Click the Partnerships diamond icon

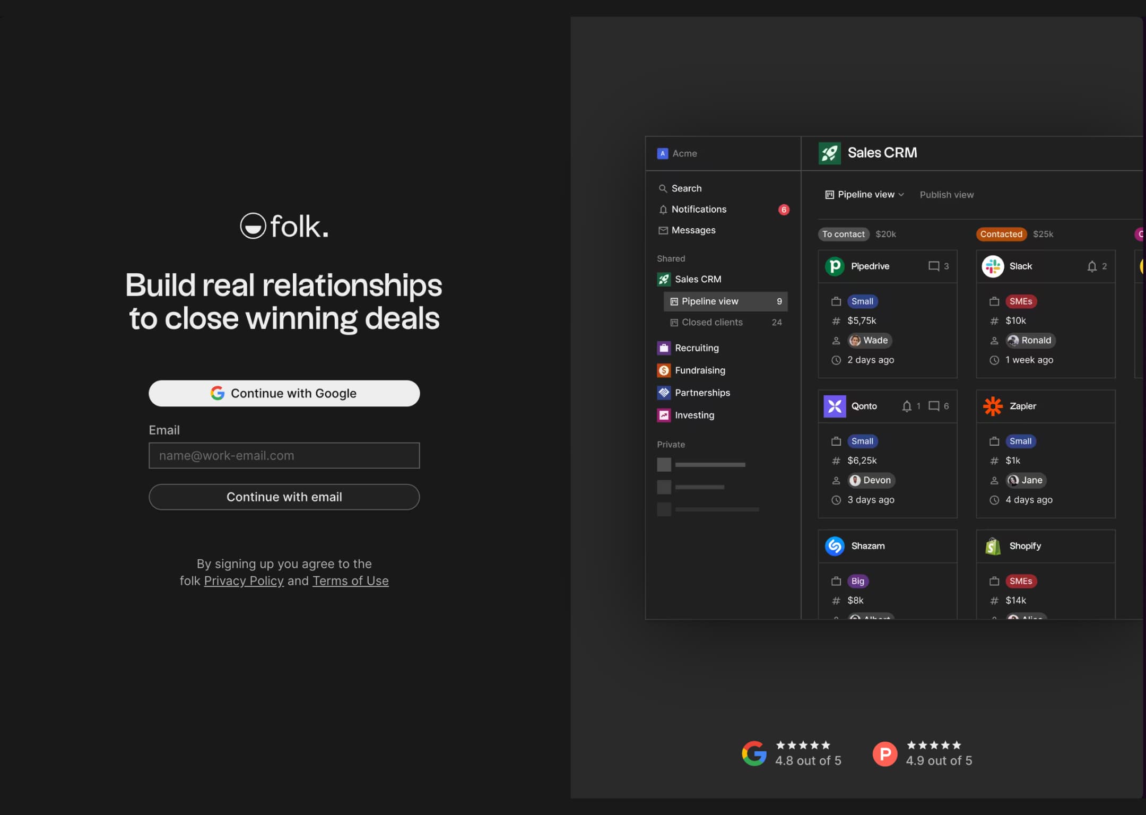pos(662,392)
